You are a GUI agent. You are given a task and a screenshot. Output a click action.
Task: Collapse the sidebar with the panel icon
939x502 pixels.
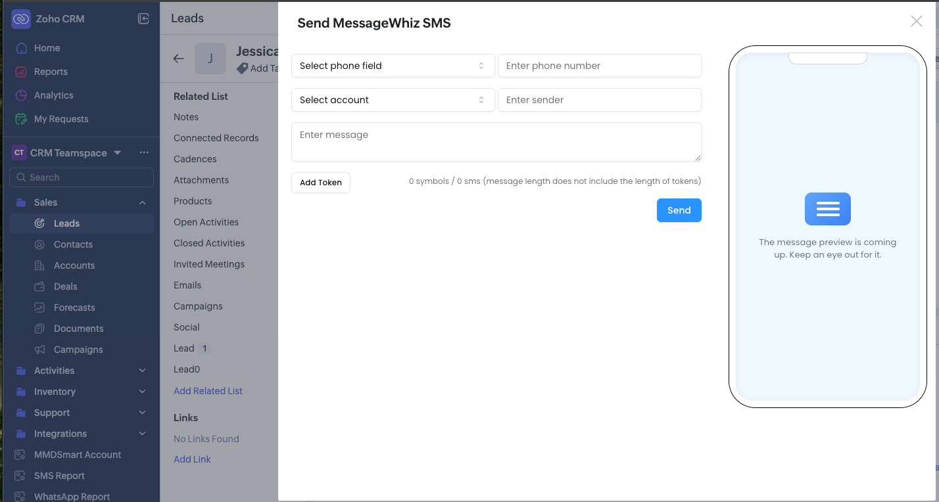(143, 19)
